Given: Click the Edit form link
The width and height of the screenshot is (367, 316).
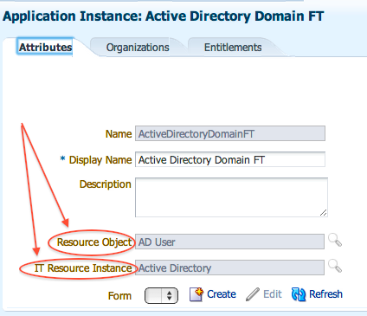Looking at the screenshot, I should click(273, 294).
